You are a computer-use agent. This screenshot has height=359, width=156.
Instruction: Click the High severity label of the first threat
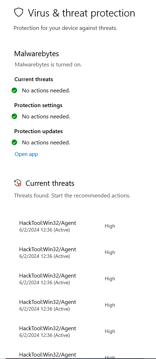click(110, 226)
